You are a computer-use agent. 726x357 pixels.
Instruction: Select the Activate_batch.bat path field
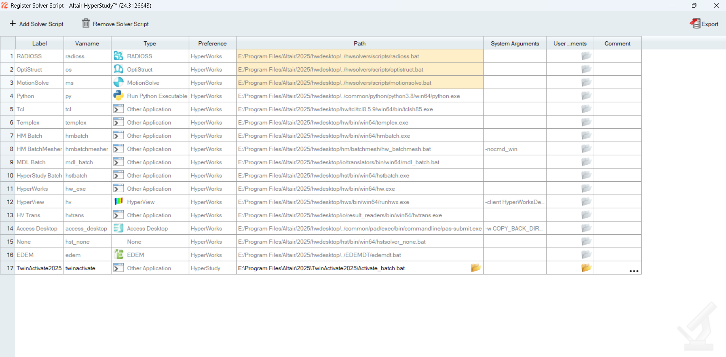coord(342,268)
